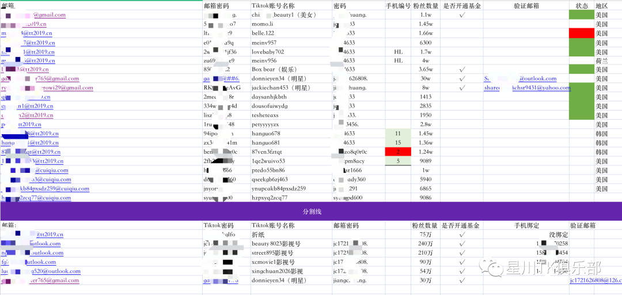Select the 1.66w follower count cell
The image size is (622, 295).
click(x=426, y=33)
